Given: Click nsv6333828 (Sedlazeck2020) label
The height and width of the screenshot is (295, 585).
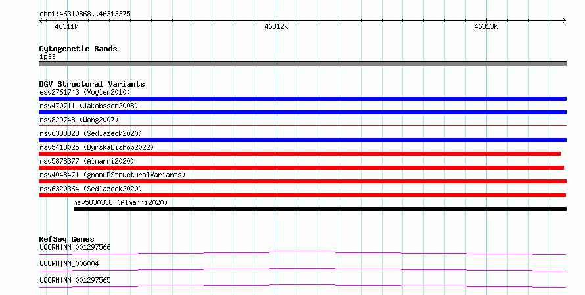Looking at the screenshot, I should pyautogui.click(x=91, y=133).
